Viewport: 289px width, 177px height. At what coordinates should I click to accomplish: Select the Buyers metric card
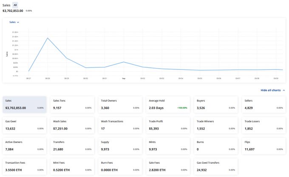pyautogui.click(x=215, y=105)
